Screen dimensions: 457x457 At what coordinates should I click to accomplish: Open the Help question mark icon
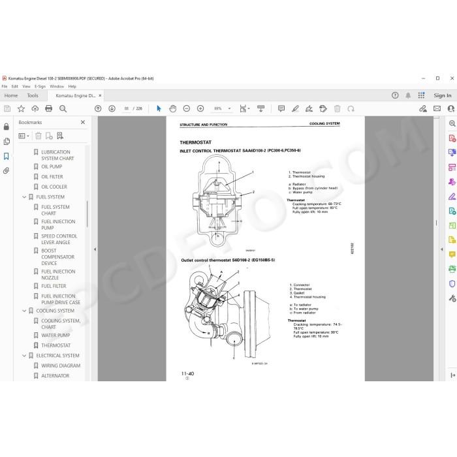395,95
